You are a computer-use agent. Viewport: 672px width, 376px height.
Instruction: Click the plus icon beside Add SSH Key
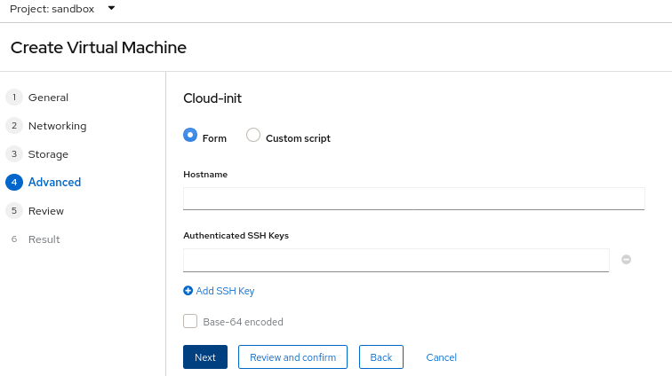coord(188,291)
